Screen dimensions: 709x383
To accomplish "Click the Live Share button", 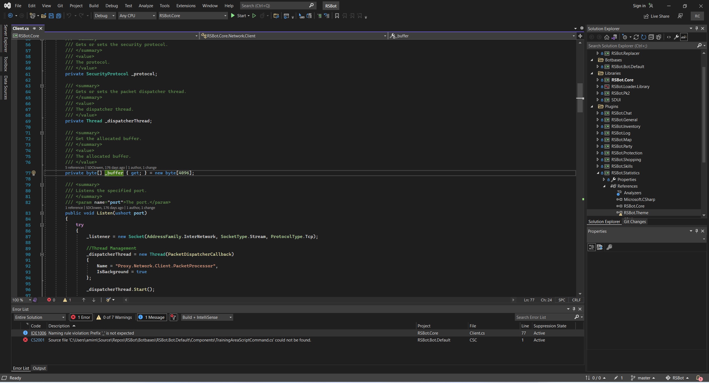I will (656, 16).
